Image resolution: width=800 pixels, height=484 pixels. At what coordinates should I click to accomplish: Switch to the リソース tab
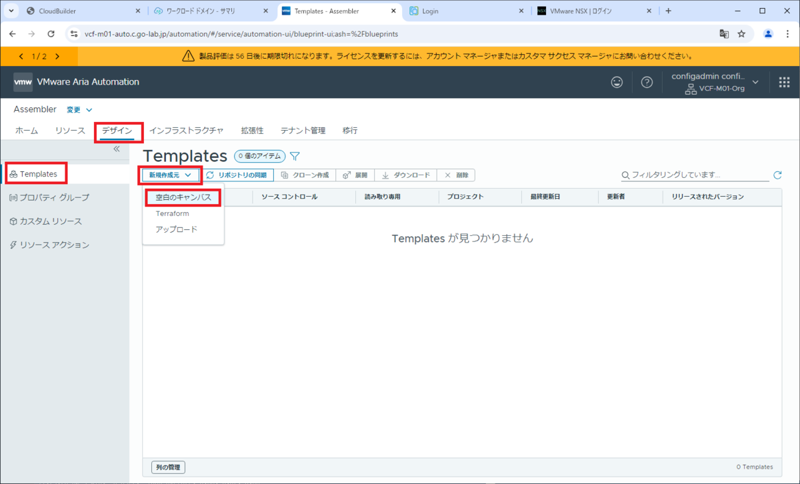coord(70,131)
